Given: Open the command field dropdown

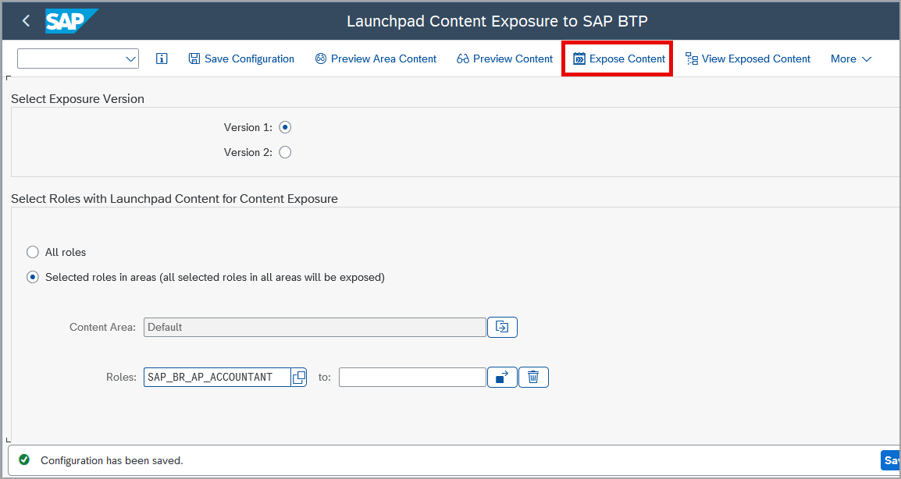Looking at the screenshot, I should tap(130, 59).
